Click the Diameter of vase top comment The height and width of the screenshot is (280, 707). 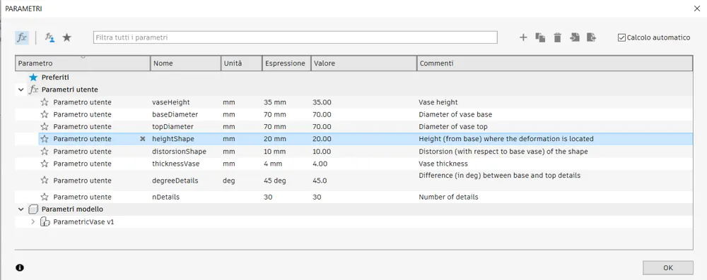(x=453, y=126)
